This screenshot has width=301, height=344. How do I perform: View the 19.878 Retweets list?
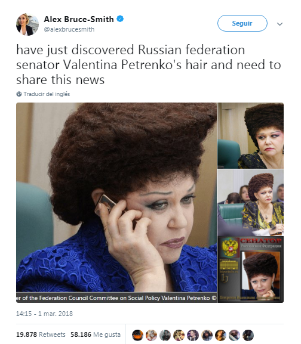[41, 334]
